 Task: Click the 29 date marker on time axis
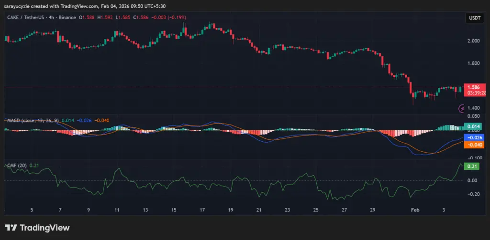coord(373,209)
